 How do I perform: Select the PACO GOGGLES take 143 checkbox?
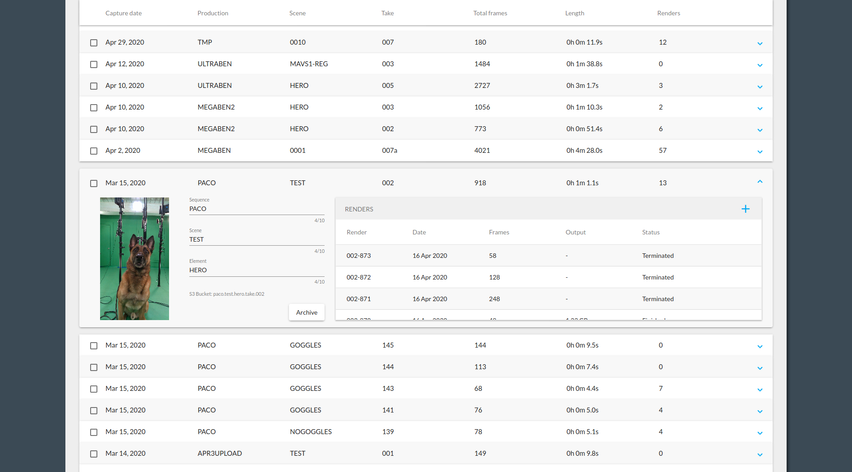coord(94,389)
